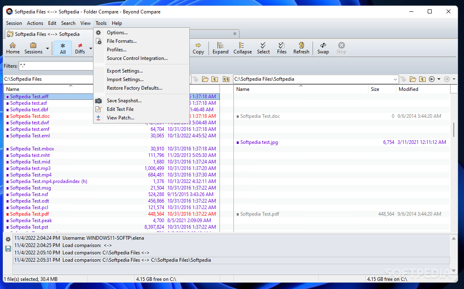Click the up-both-sides folder icon
This screenshot has height=289, width=464.
click(x=226, y=79)
